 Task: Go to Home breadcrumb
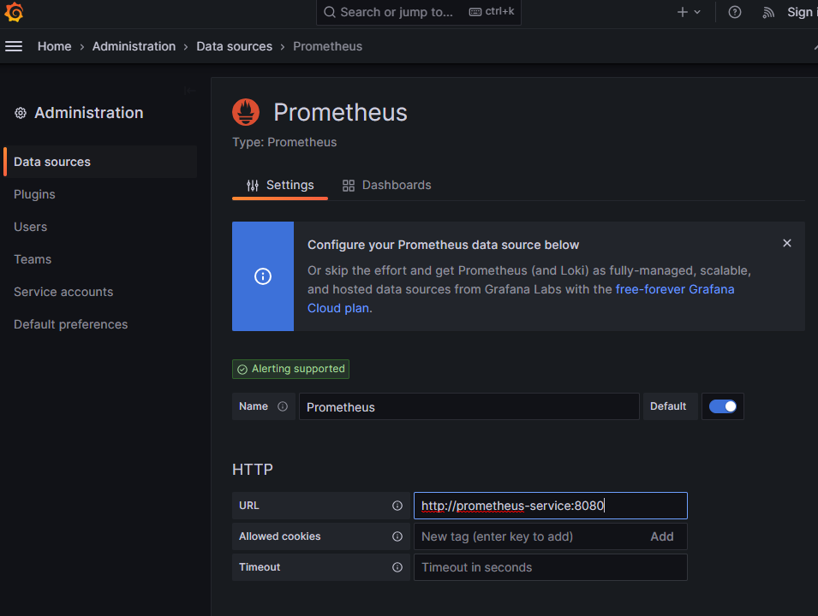tap(54, 46)
